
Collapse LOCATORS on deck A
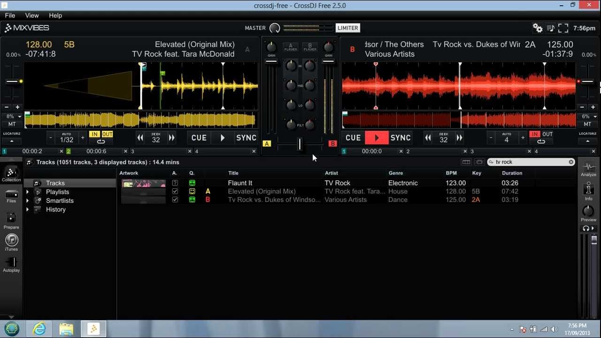tap(11, 141)
